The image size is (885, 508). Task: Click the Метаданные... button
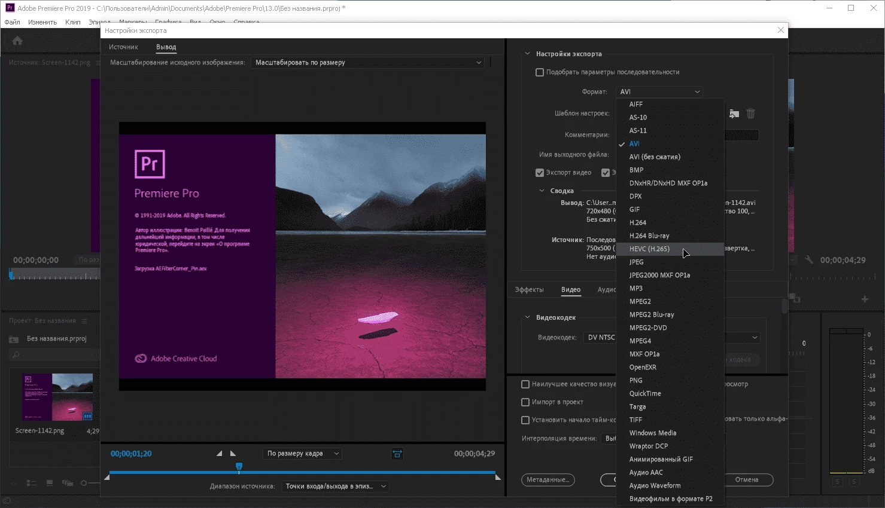[548, 480]
